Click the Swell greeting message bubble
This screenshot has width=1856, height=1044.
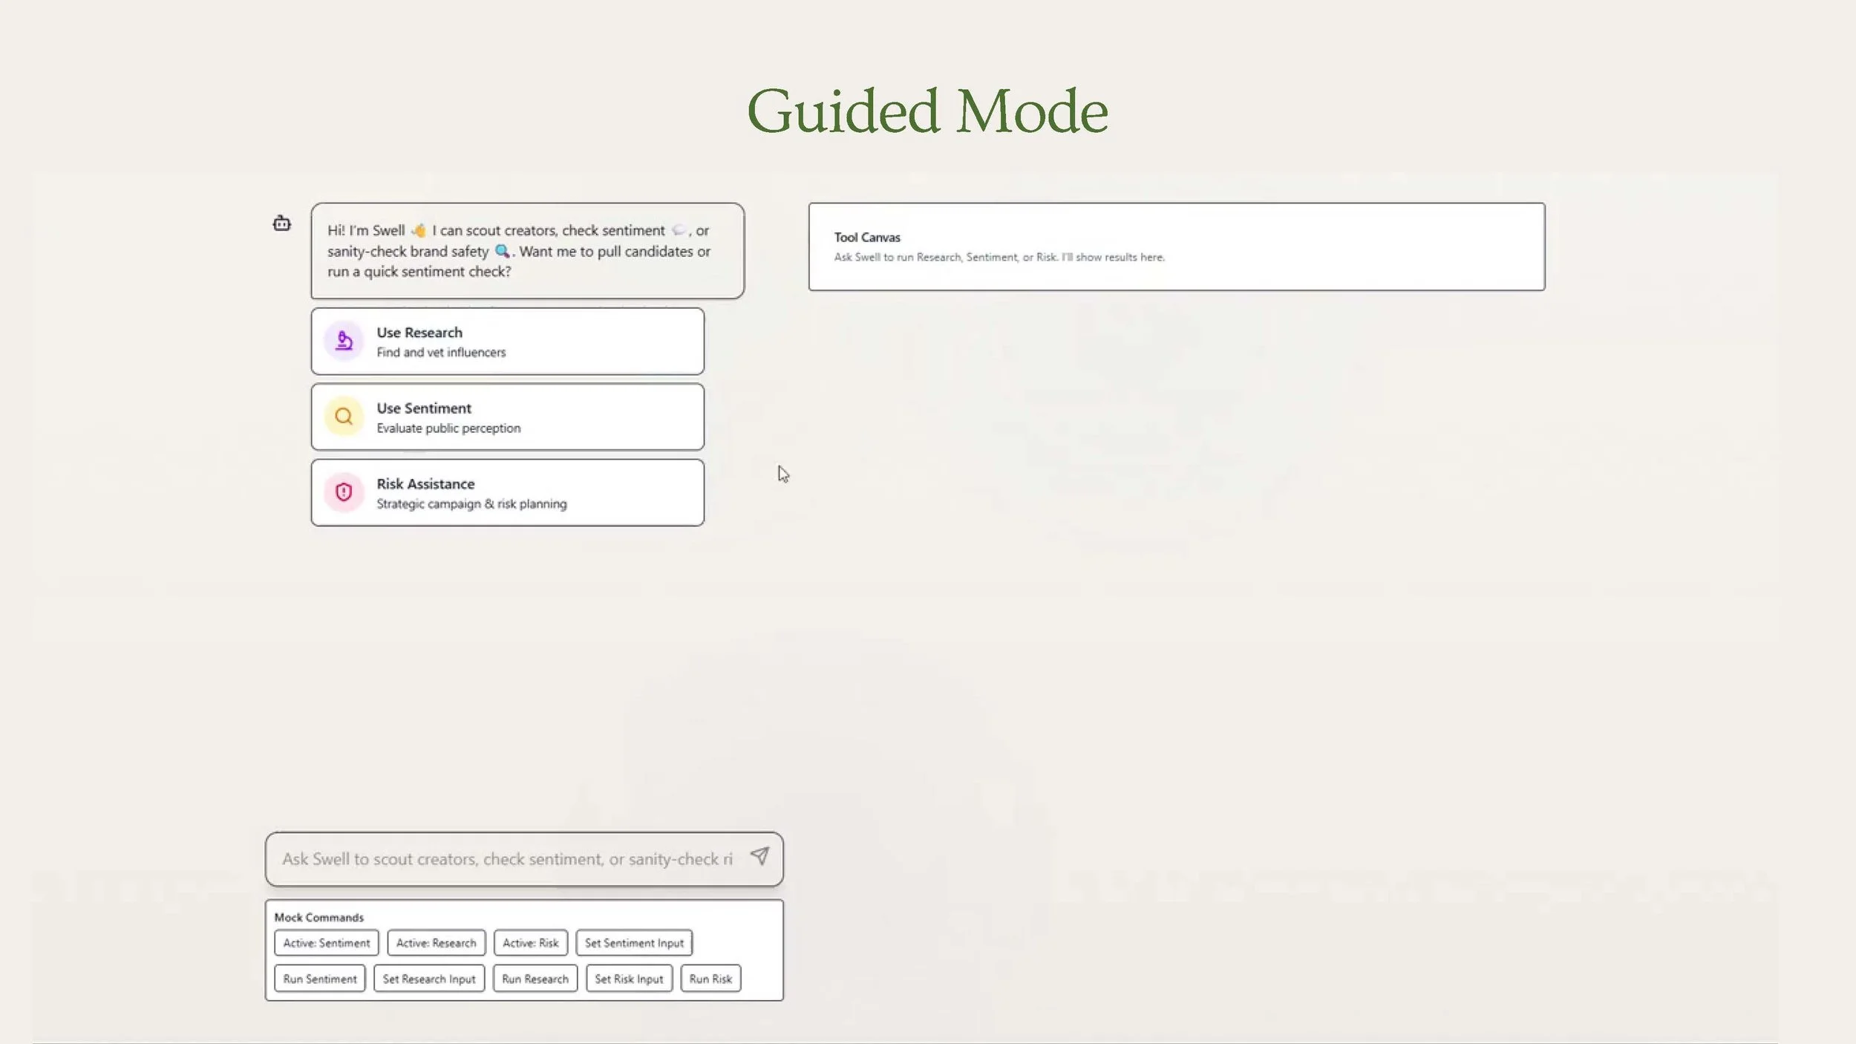click(x=528, y=251)
